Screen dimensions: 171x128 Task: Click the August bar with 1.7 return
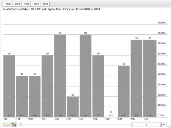[x=98, y=86]
